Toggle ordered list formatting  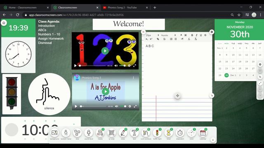(171, 39)
